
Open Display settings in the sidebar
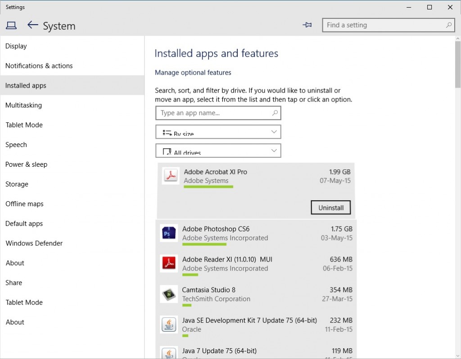72,46
